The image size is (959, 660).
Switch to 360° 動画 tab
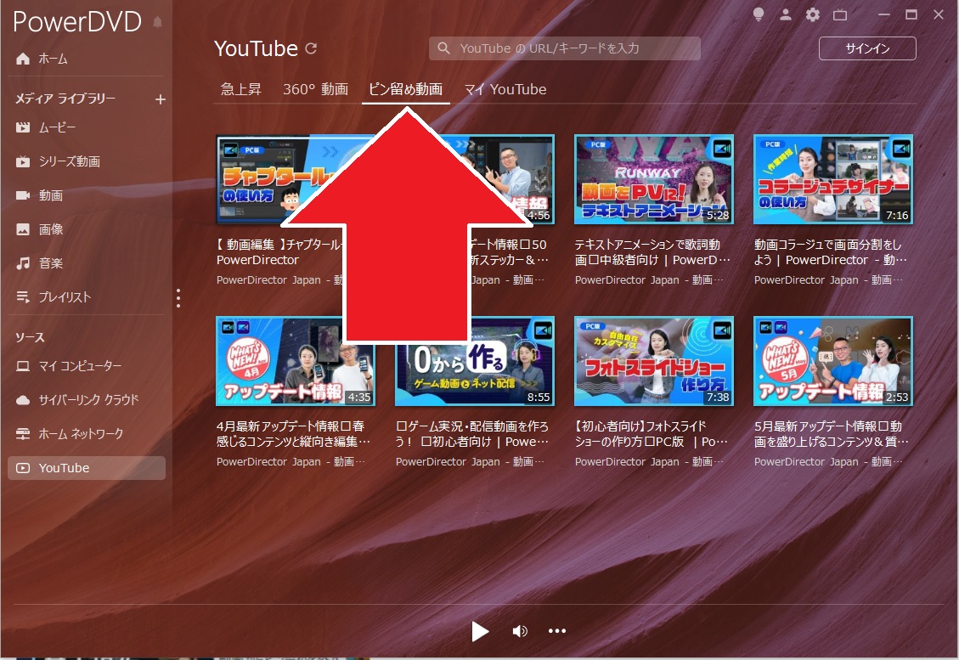tap(316, 89)
